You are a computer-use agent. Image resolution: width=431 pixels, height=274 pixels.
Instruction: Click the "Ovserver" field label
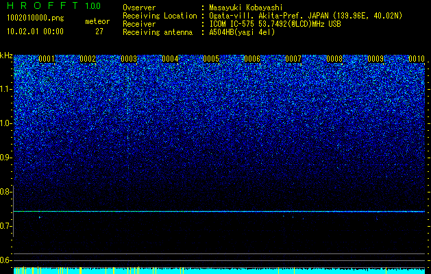click(x=139, y=8)
